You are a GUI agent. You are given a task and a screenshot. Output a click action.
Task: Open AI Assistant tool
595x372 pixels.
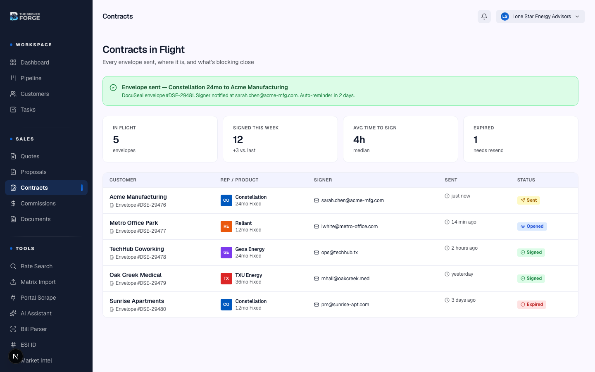(x=46, y=313)
